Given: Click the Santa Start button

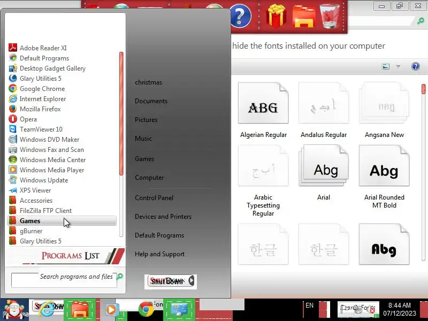Looking at the screenshot, I should point(14,310).
